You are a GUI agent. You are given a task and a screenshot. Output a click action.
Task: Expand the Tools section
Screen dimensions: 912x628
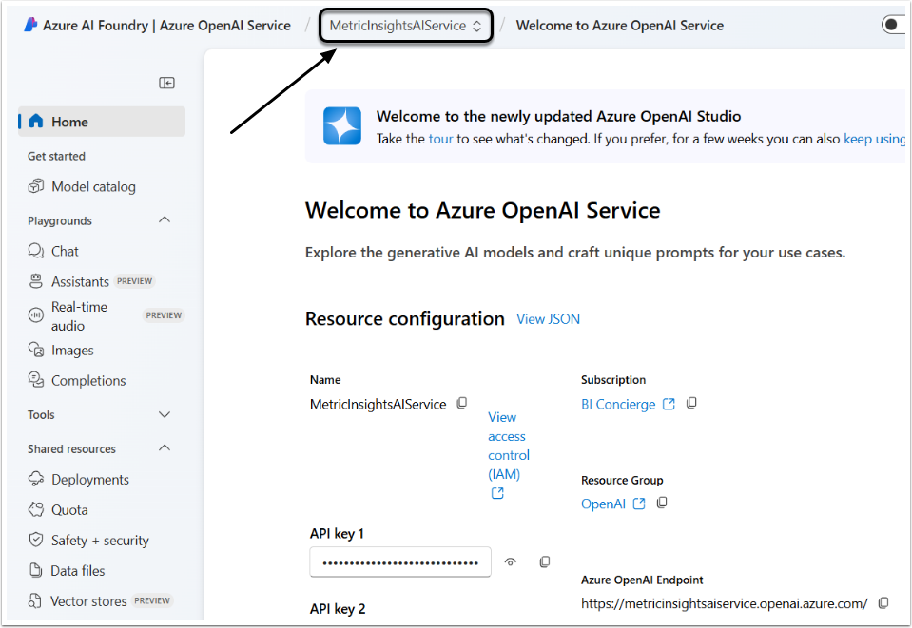[165, 415]
